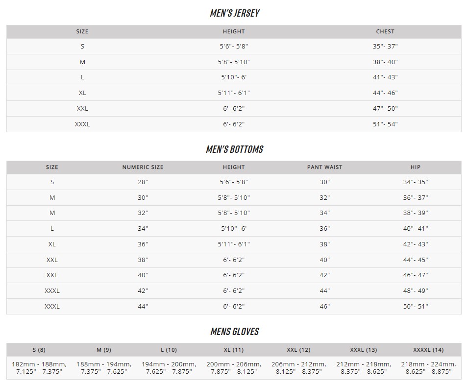
Task: Click the XXXXL (14) glove size header
Action: pos(428,350)
